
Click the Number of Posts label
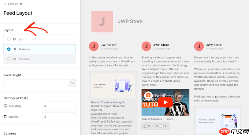16,98
